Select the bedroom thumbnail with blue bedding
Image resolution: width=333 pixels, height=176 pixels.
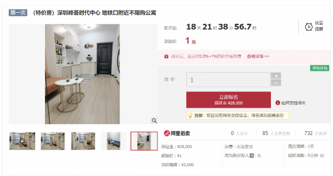[114, 141]
